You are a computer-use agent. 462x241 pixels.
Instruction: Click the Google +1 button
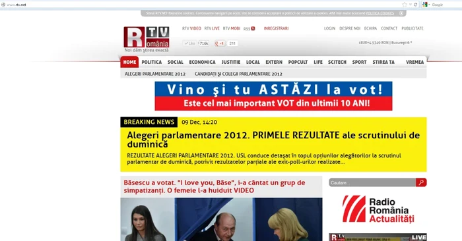pyautogui.click(x=220, y=43)
